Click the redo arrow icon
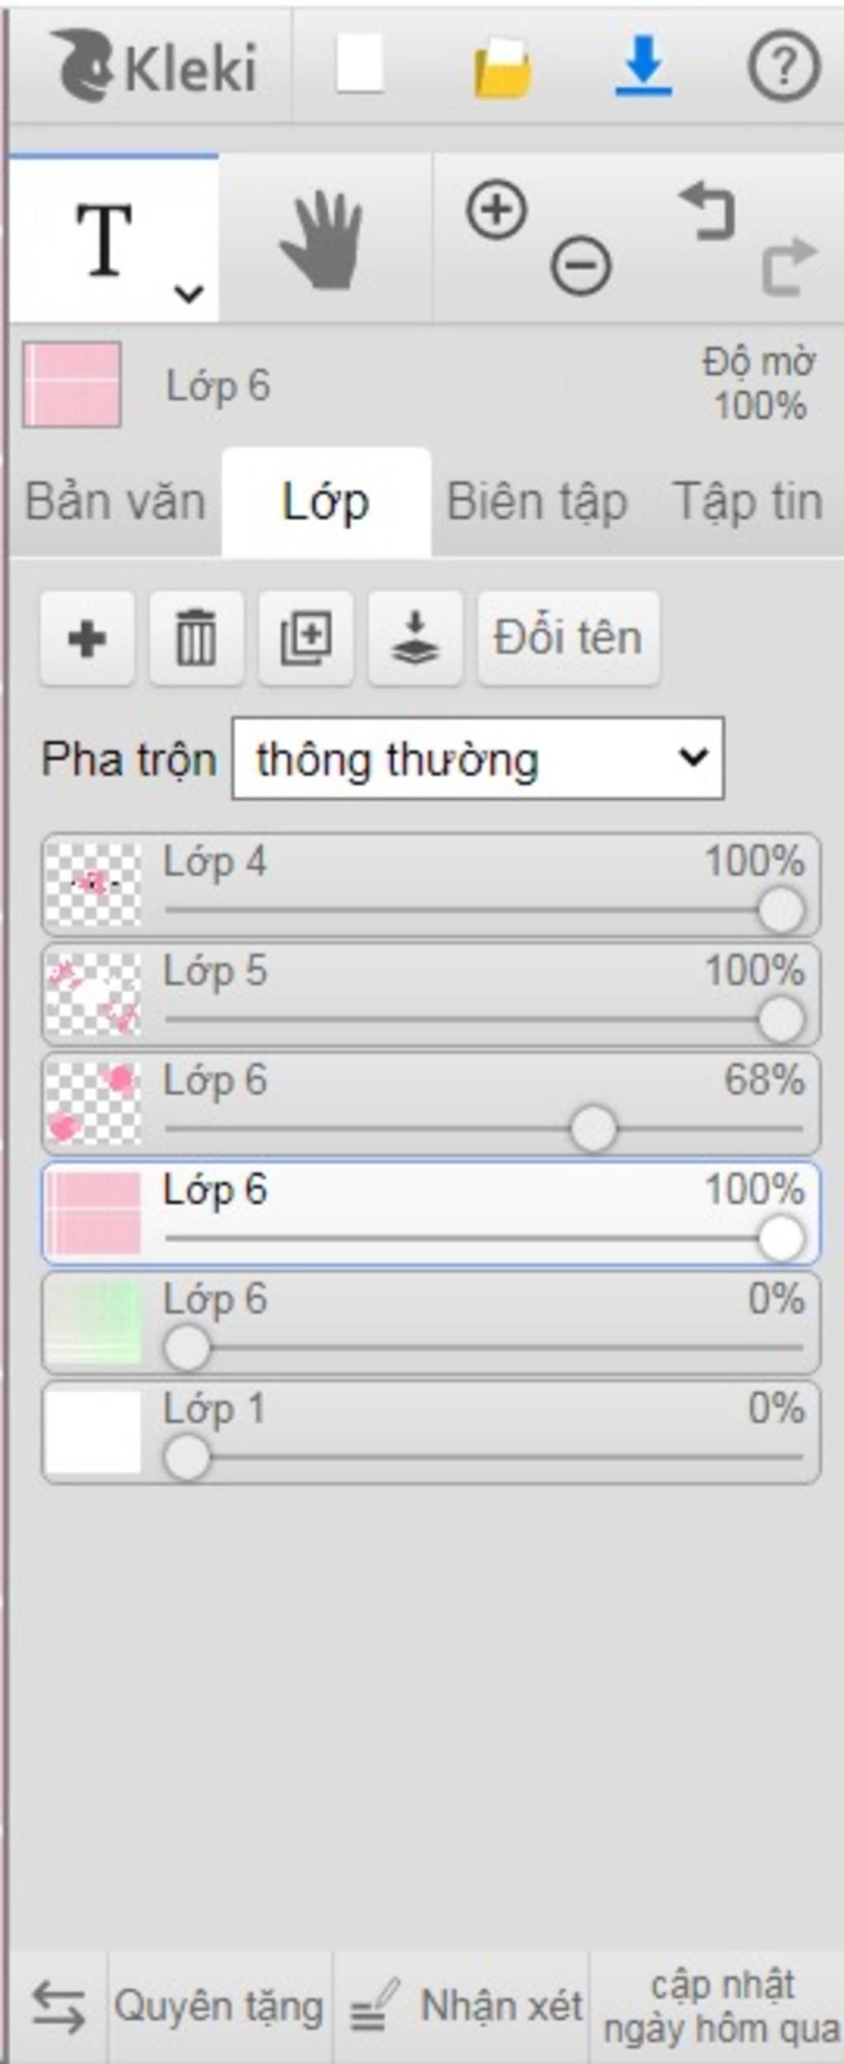The width and height of the screenshot is (844, 2064). click(789, 266)
